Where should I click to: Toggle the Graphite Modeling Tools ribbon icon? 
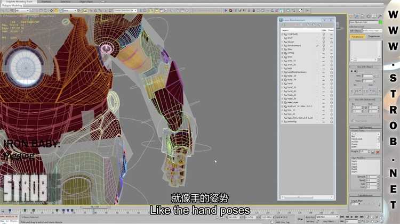click(x=156, y=11)
